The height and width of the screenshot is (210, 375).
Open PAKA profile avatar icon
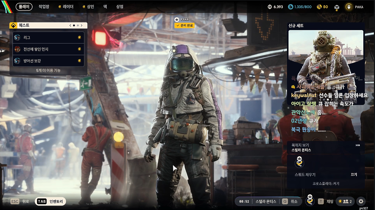(x=348, y=7)
